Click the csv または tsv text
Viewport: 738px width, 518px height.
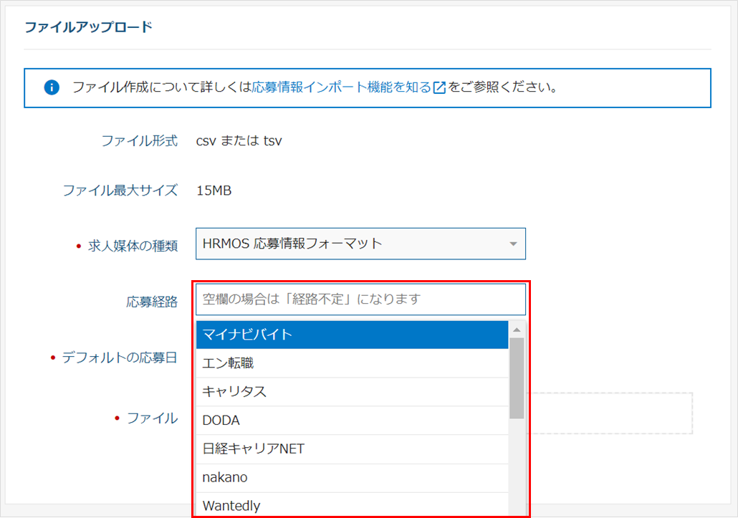pos(239,140)
